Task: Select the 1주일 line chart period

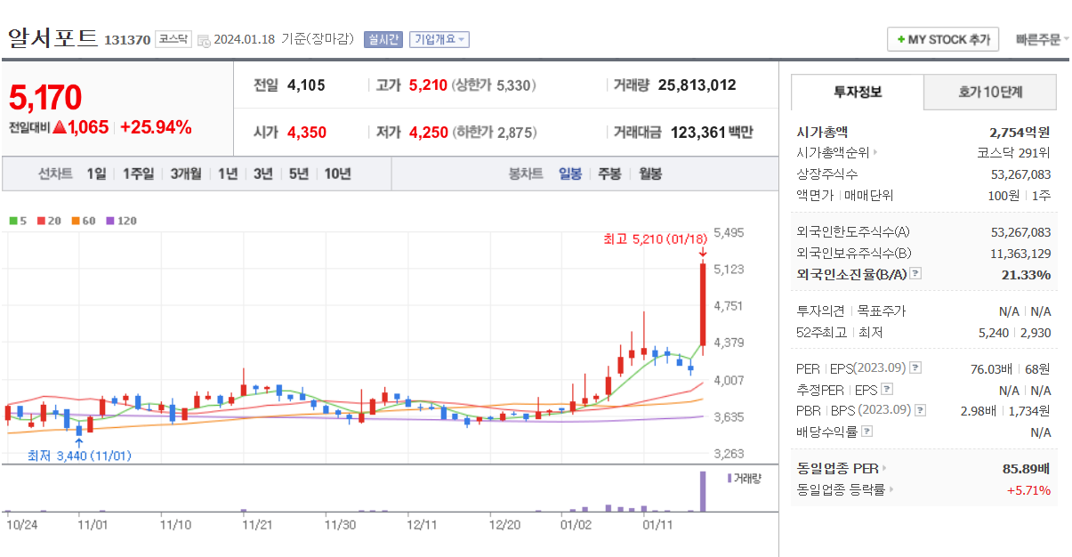Action: pos(138,174)
